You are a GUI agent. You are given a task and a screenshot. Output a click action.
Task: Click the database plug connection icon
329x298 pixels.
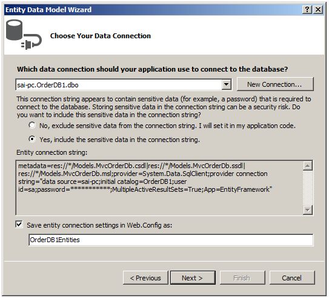(x=24, y=35)
